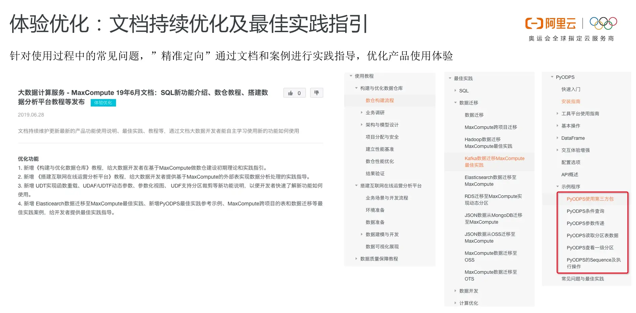Click the thumbs-up like button
636x313 pixels.
pyautogui.click(x=294, y=93)
